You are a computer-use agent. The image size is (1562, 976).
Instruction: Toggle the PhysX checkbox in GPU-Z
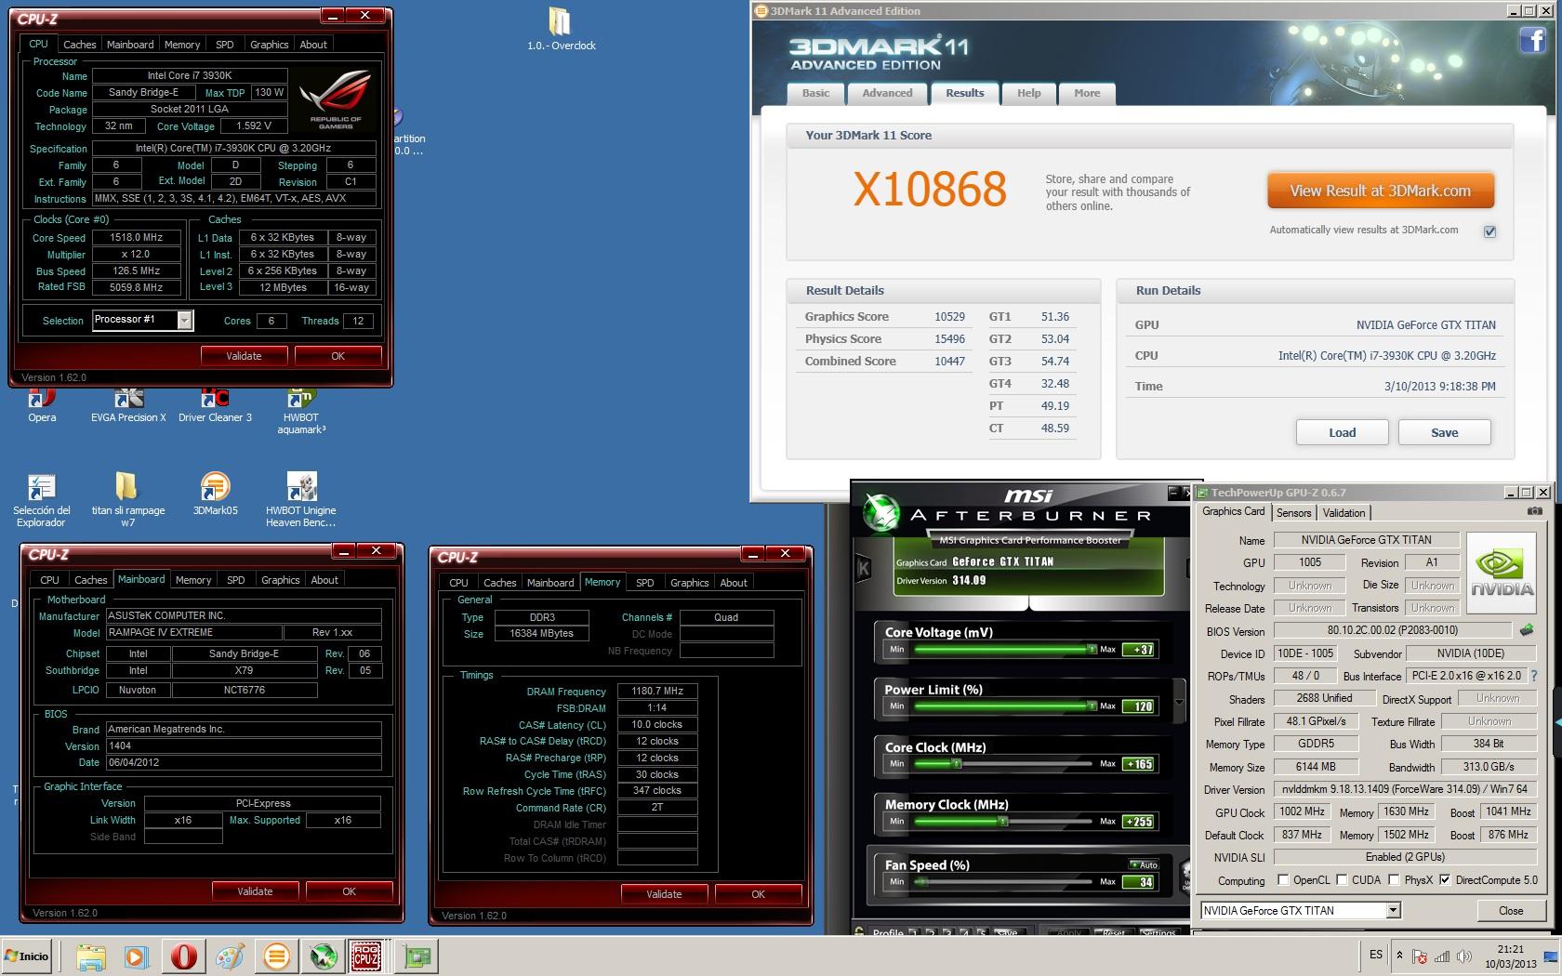(x=1394, y=880)
